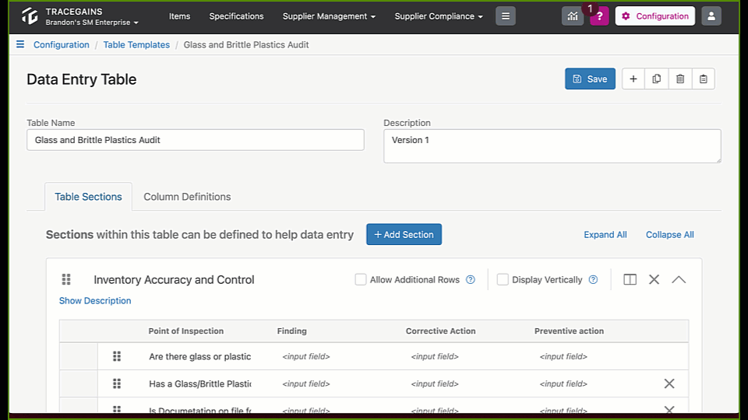Grab drag handle of 'Are there glass' row
The width and height of the screenshot is (748, 420).
(x=117, y=356)
